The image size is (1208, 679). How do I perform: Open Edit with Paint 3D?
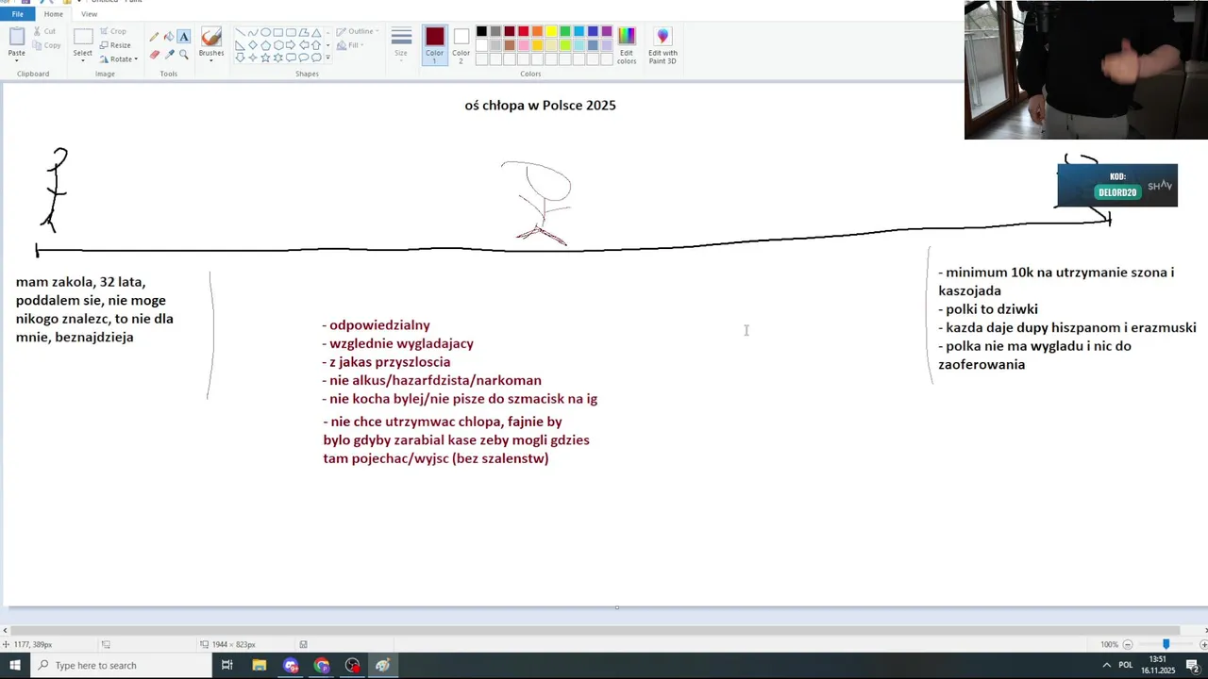[663, 44]
